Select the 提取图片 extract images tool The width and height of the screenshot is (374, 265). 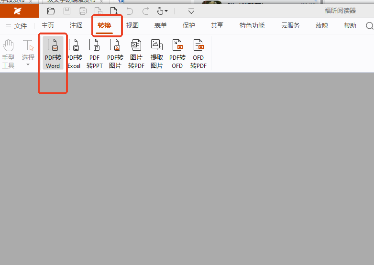coord(156,53)
